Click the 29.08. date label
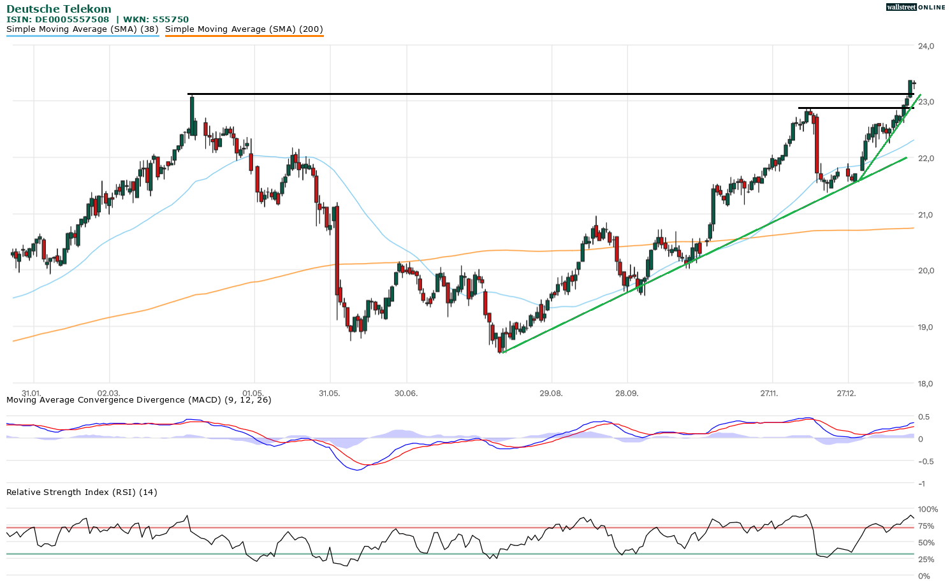The image size is (950, 581). (x=551, y=393)
